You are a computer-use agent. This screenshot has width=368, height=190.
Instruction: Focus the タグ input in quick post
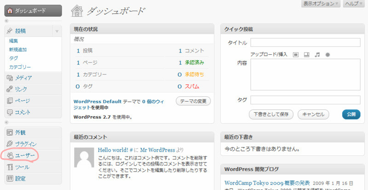coord(305,100)
